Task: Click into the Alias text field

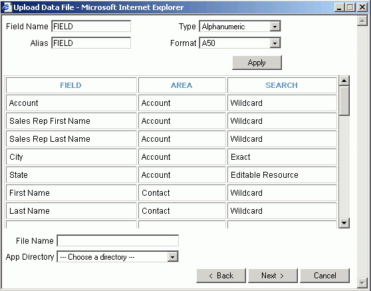Action: 91,43
